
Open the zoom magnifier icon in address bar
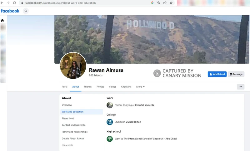pyautogui.click(x=158, y=3)
